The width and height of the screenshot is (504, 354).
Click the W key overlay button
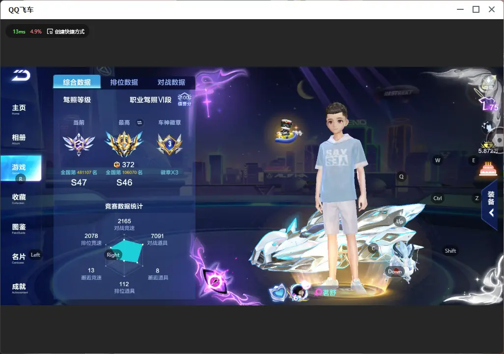(x=438, y=160)
